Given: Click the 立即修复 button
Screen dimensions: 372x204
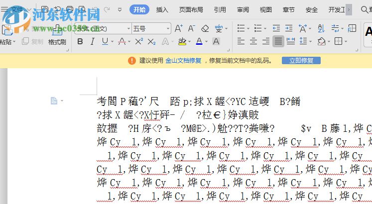Looking at the screenshot, I should (301, 61).
